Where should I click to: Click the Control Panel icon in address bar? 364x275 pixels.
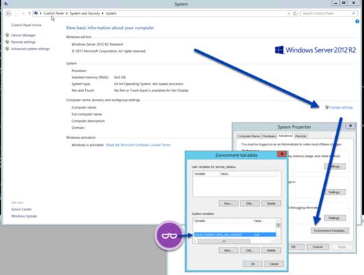(36, 13)
